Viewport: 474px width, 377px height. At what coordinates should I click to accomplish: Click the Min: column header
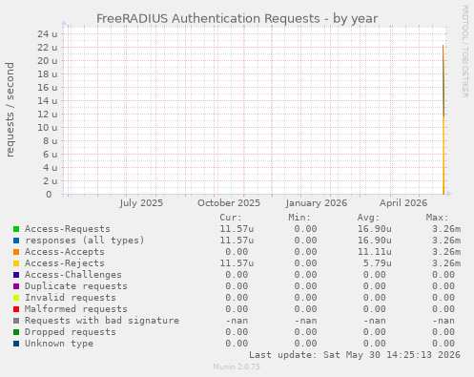[299, 218]
